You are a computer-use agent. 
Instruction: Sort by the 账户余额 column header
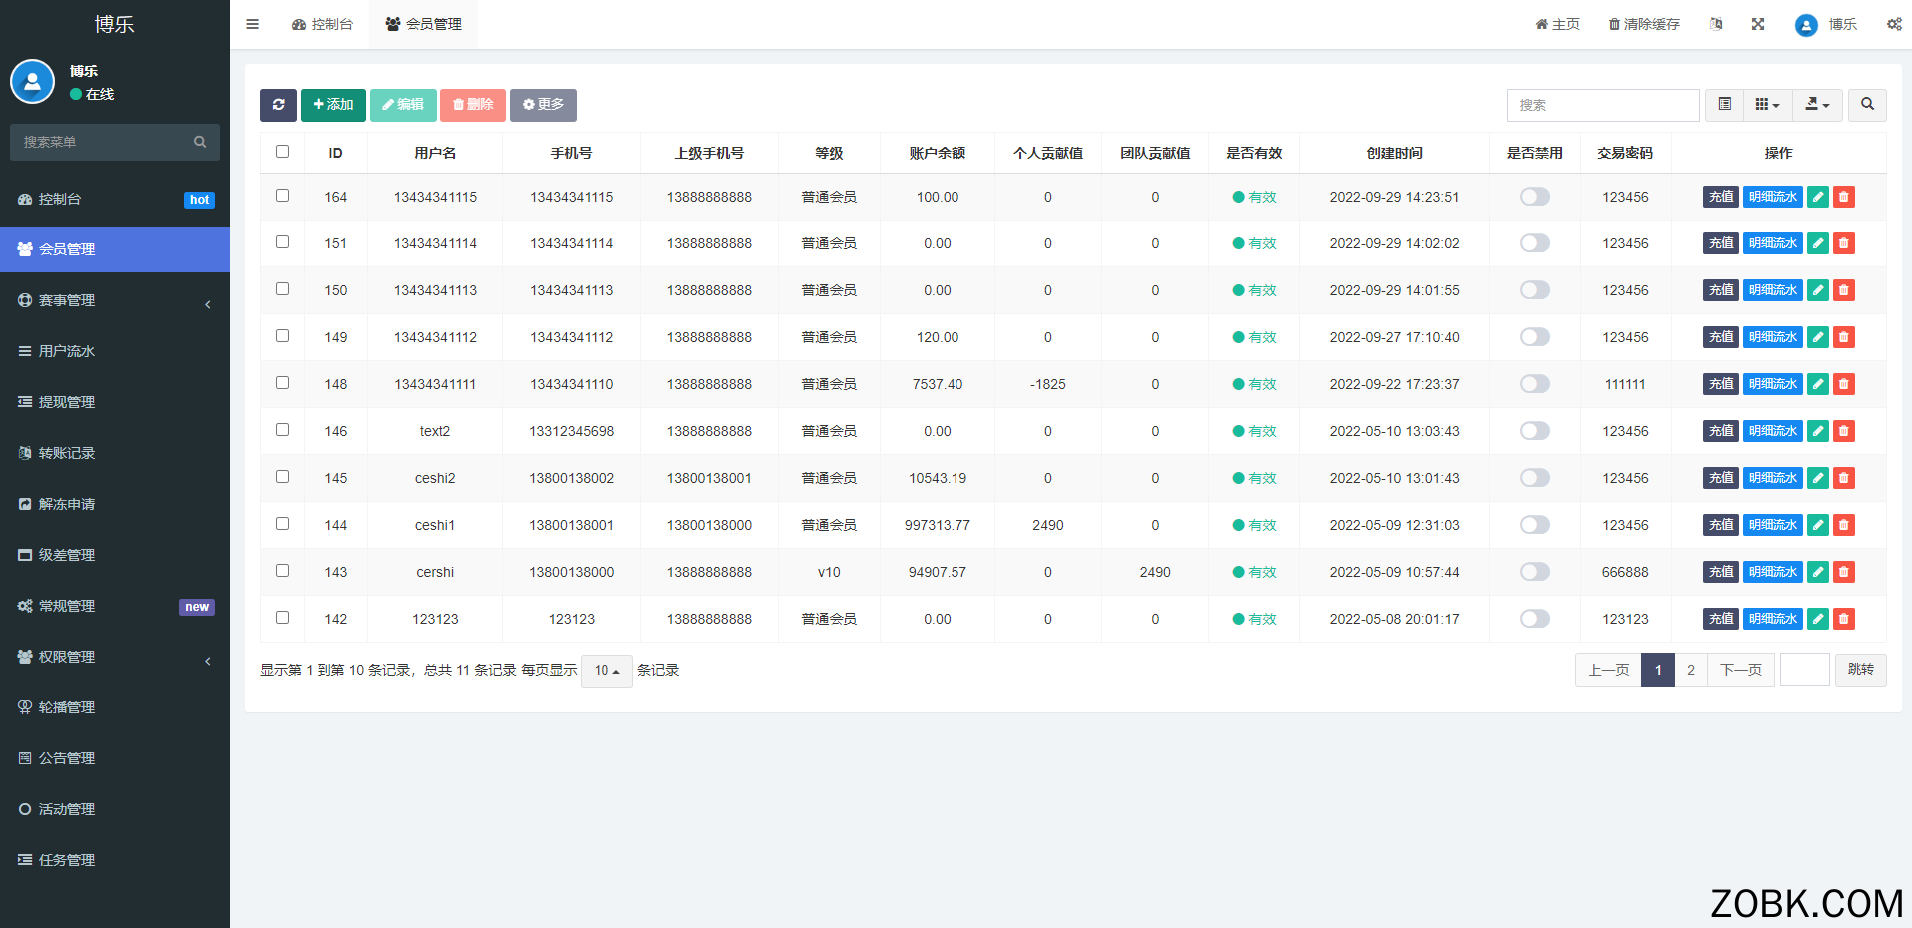[938, 153]
